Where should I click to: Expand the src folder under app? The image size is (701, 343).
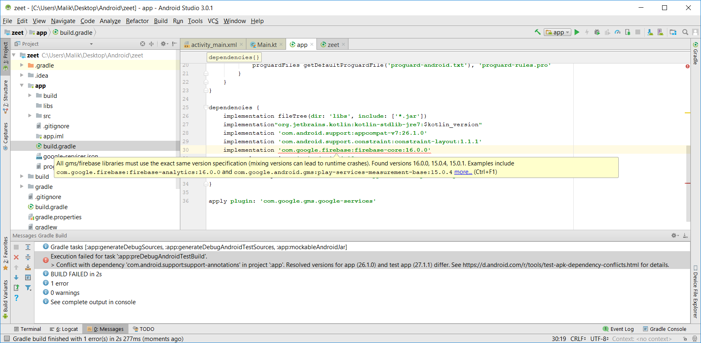pyautogui.click(x=30, y=116)
